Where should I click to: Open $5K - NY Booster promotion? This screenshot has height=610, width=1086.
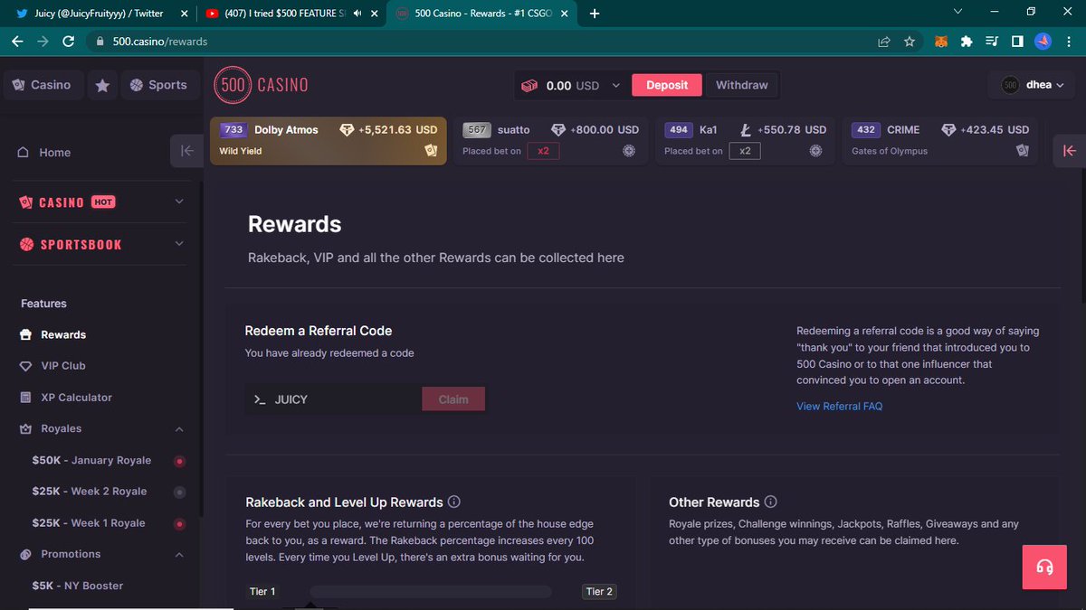pyautogui.click(x=78, y=586)
